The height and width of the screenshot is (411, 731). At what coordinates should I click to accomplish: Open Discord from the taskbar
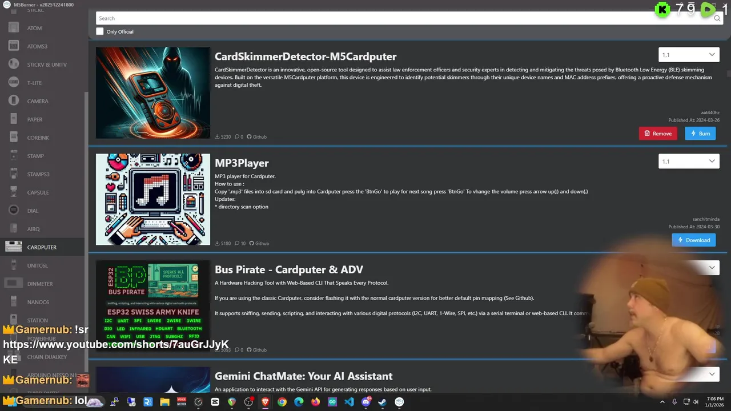pos(366,402)
